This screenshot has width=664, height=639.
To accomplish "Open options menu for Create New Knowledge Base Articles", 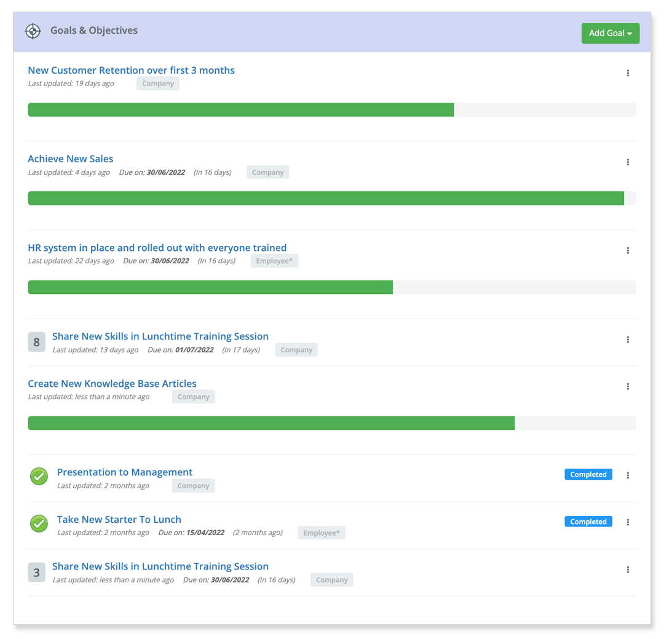I will [x=628, y=387].
